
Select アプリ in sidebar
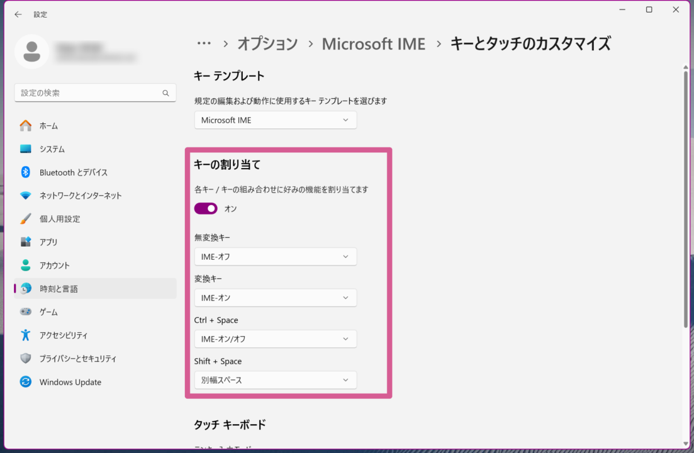(95, 242)
